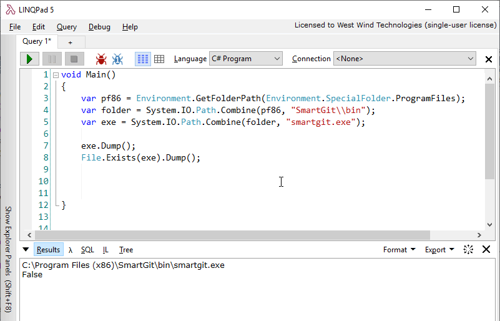500x321 pixels.
Task: Switch to the Results tab
Action: click(x=49, y=250)
